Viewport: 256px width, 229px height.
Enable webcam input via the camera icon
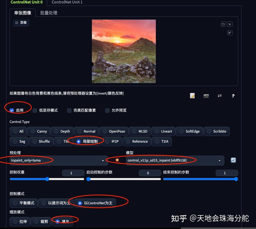pyautogui.click(x=206, y=96)
